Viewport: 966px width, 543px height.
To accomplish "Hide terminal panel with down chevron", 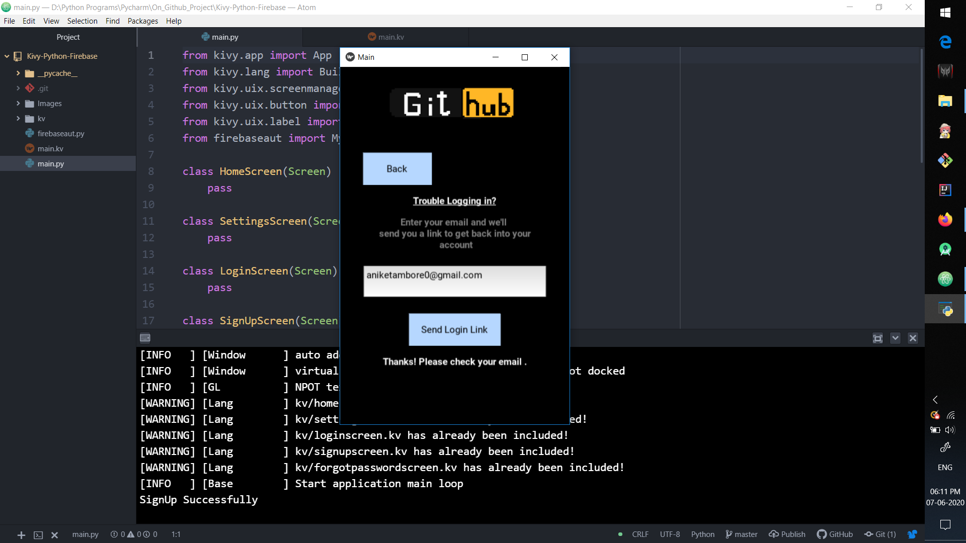I will [x=895, y=338].
